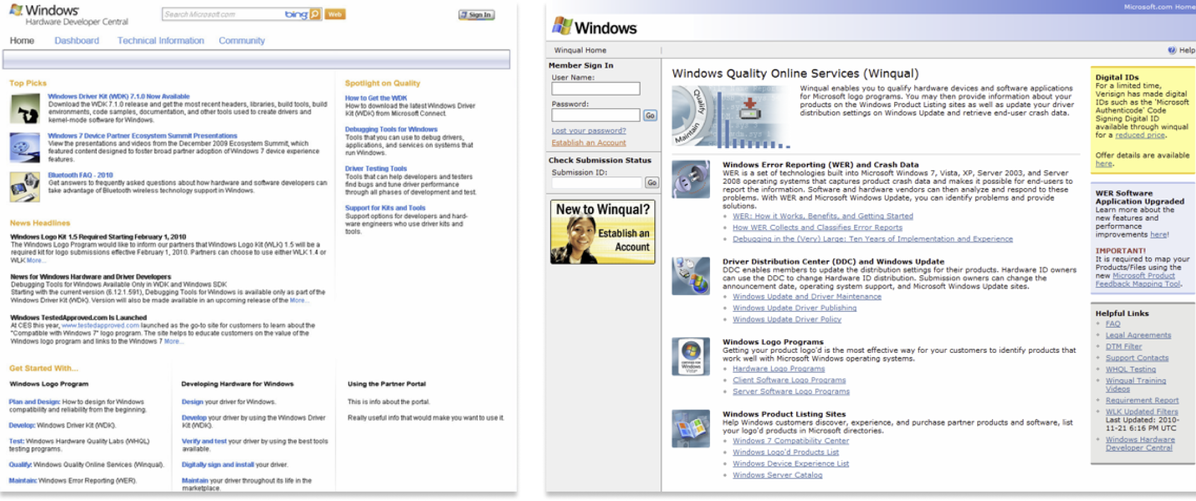The image size is (1196, 501).
Task: Click the Windows Hardware Developer Central logo
Action: (x=69, y=15)
